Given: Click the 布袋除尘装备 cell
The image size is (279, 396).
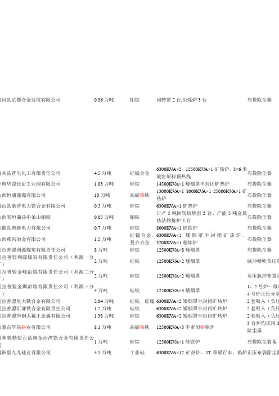Looking at the screenshot, I should click(262, 342).
